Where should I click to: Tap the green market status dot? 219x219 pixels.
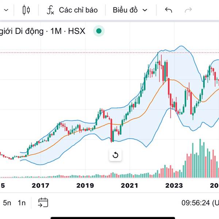point(99,31)
